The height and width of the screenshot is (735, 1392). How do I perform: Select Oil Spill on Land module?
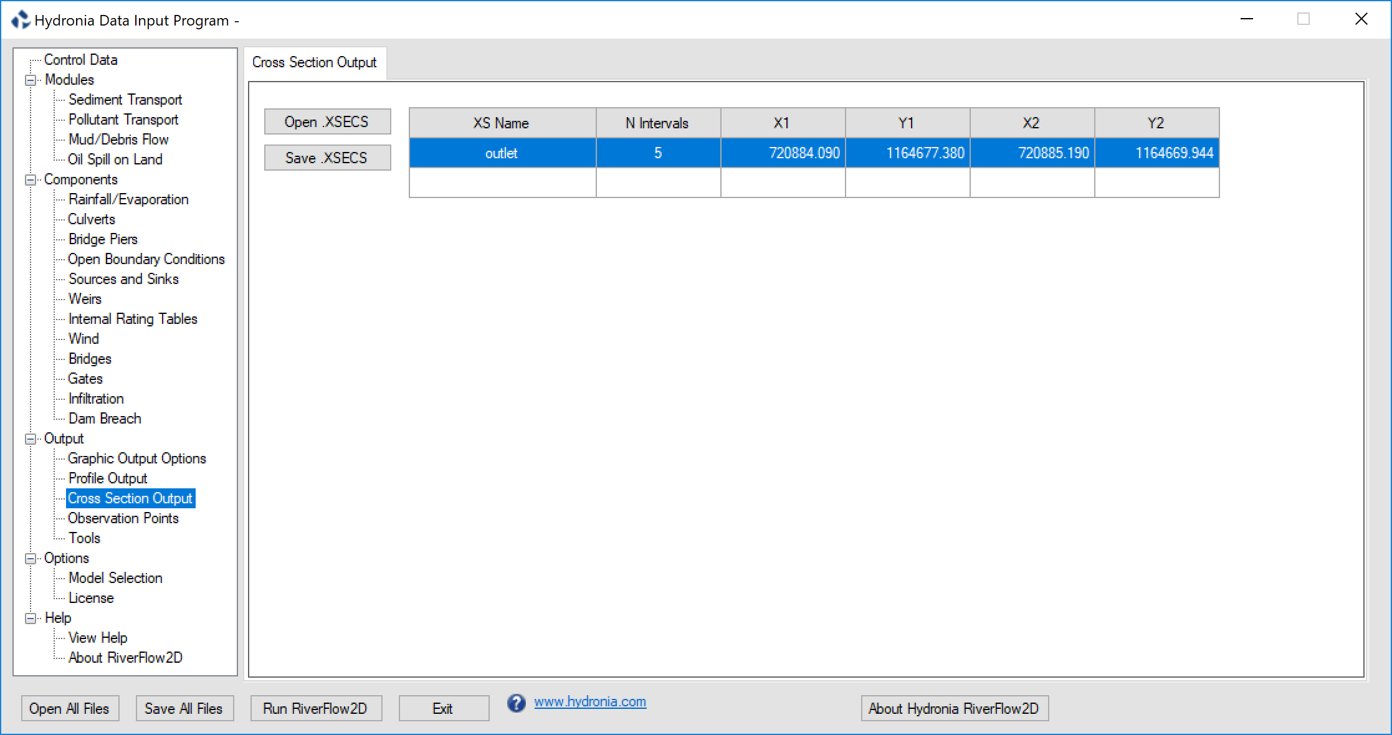click(x=115, y=159)
